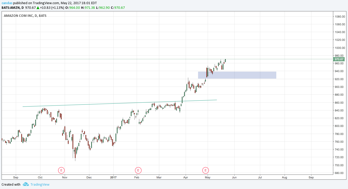This screenshot has height=189, width=348.
Task: Click the October earnings E marker
Action: click(x=61, y=170)
